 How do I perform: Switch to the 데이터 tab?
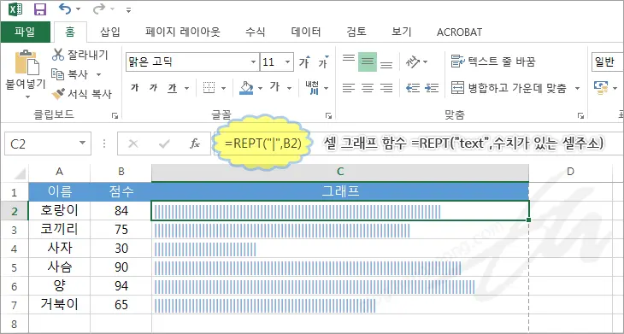point(306,32)
